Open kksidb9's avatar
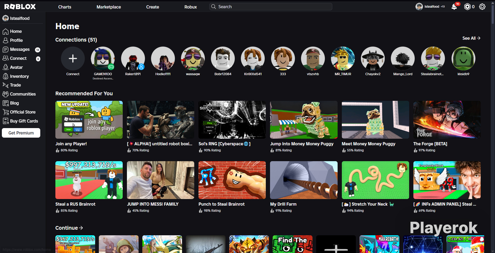The width and height of the screenshot is (495, 253). [463, 58]
